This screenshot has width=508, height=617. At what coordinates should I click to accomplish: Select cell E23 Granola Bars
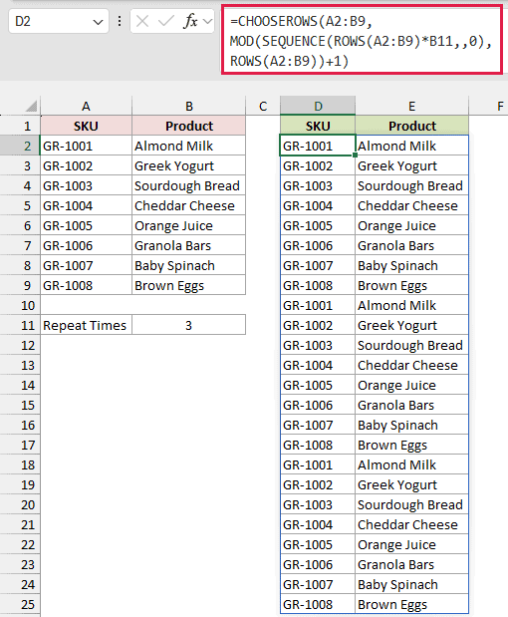[x=411, y=564]
